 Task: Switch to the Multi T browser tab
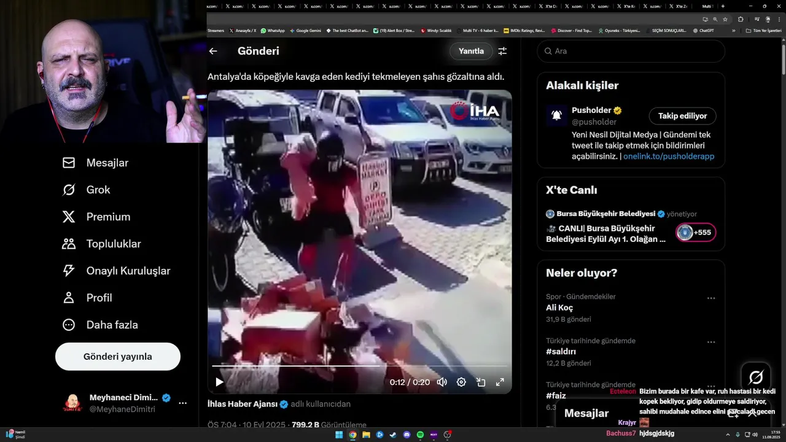tap(707, 6)
